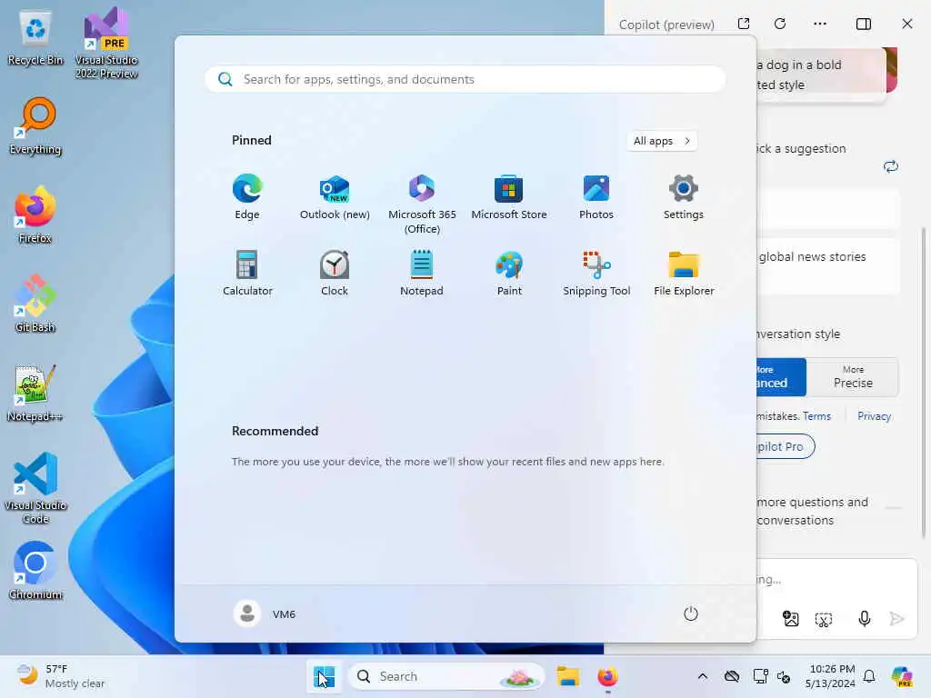
Task: Toggle Copilot side-by-side layout icon
Action: [864, 24]
